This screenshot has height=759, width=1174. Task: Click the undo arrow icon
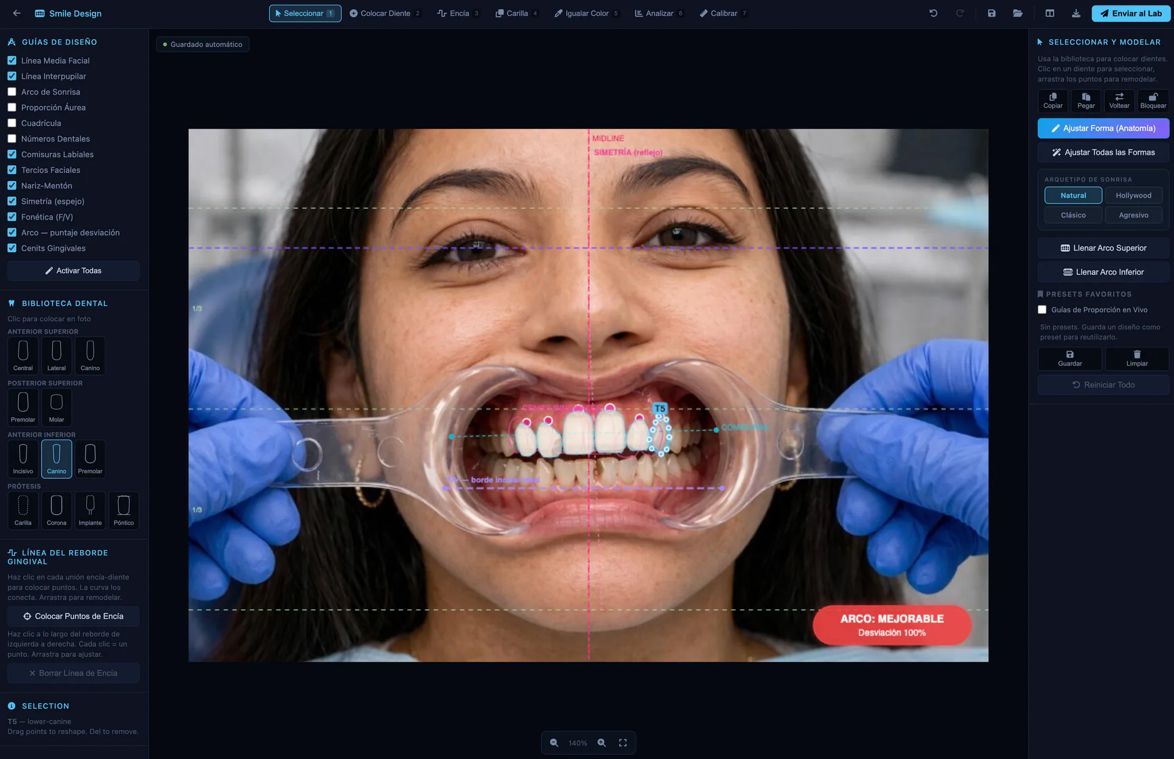(x=933, y=13)
